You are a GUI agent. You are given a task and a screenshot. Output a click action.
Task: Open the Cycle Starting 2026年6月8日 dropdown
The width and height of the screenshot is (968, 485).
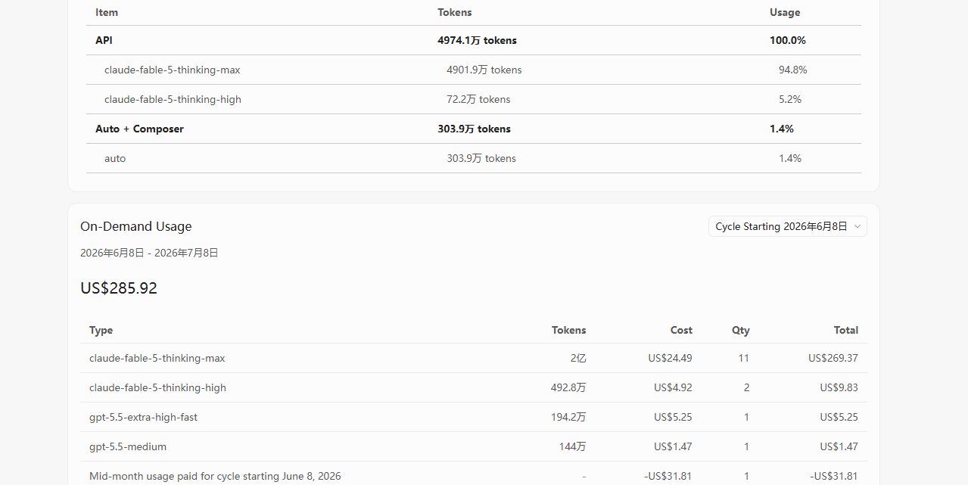point(787,226)
